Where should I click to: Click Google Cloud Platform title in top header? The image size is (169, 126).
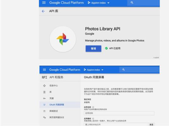(x=67, y=3)
